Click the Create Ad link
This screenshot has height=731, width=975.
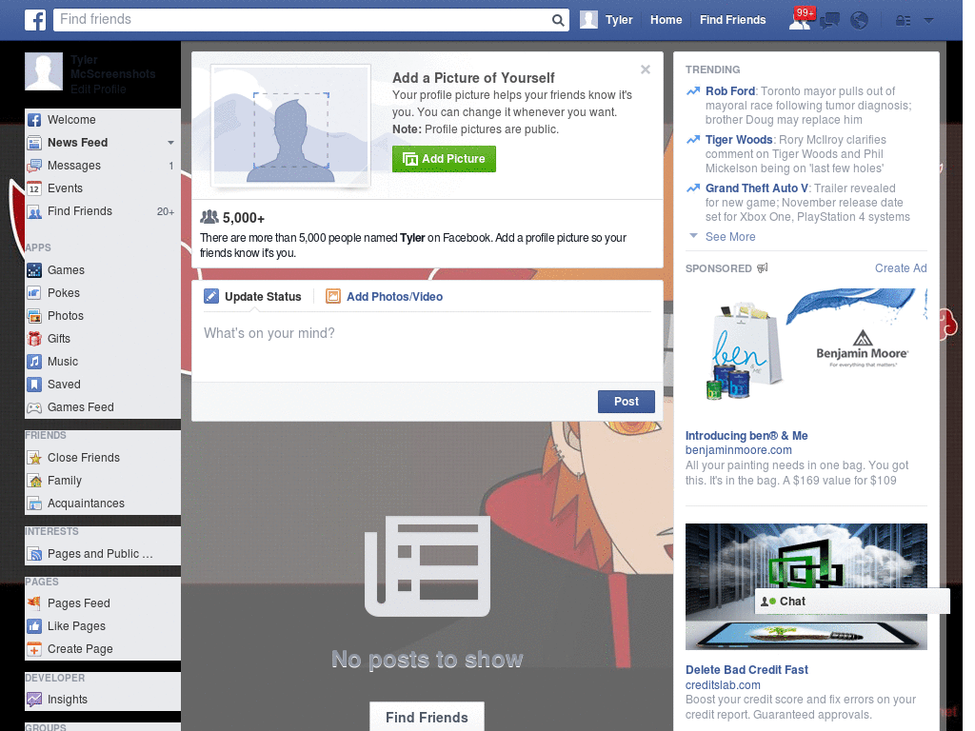pyautogui.click(x=901, y=267)
